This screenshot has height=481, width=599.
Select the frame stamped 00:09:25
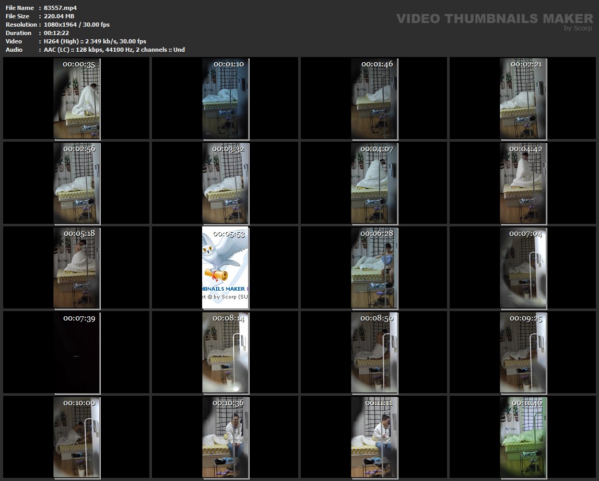[x=523, y=352]
